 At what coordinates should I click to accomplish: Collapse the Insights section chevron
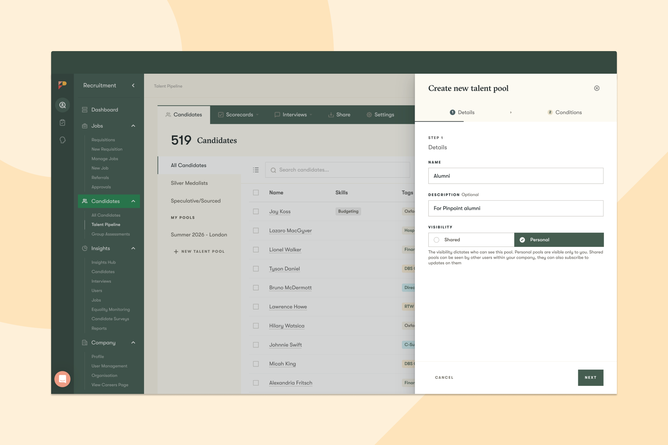(x=133, y=248)
